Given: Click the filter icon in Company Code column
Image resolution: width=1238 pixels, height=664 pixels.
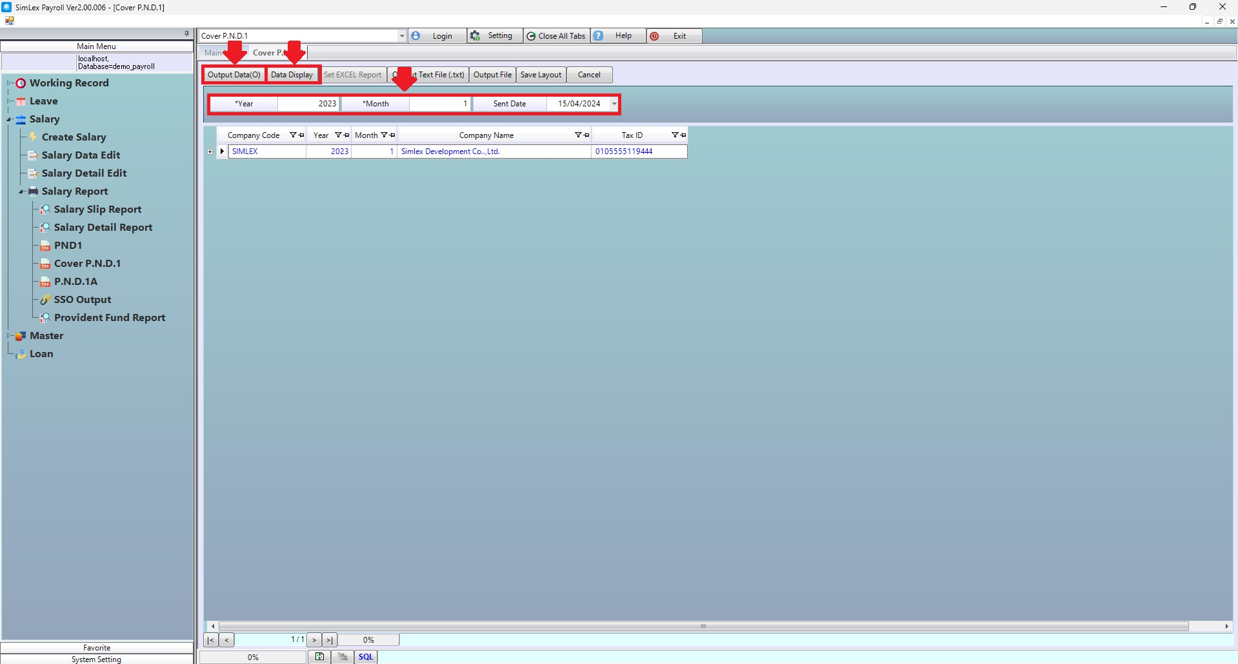Looking at the screenshot, I should tap(293, 135).
